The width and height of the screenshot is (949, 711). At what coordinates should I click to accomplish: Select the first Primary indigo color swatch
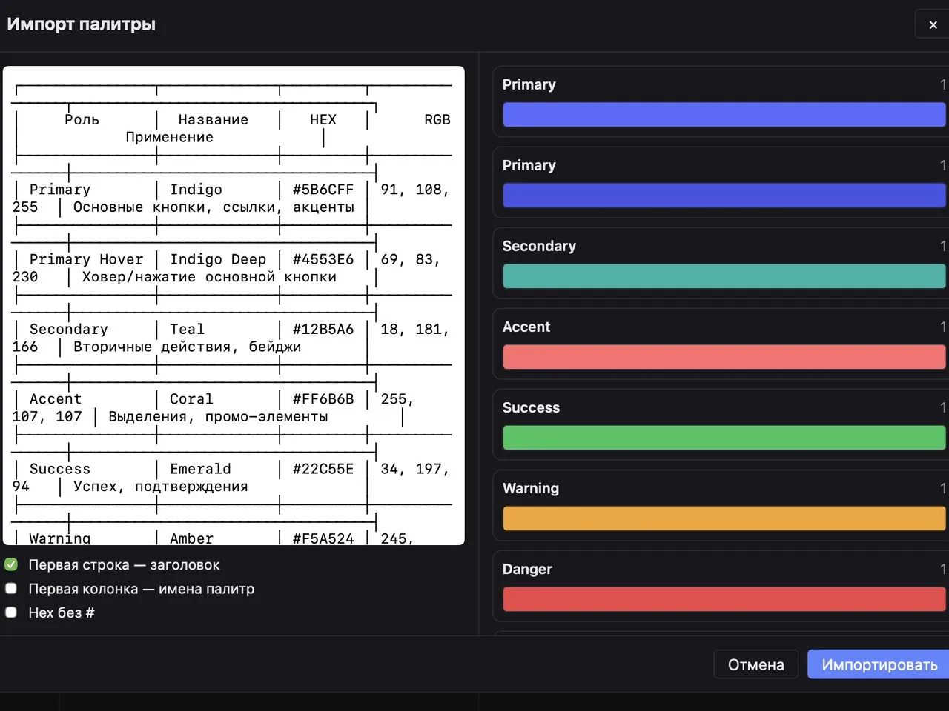[724, 115]
